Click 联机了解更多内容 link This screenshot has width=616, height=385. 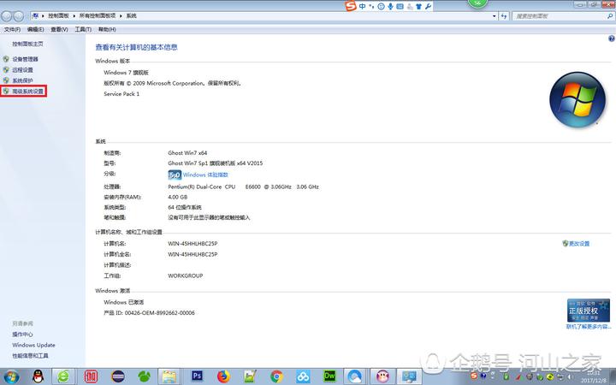(x=589, y=327)
